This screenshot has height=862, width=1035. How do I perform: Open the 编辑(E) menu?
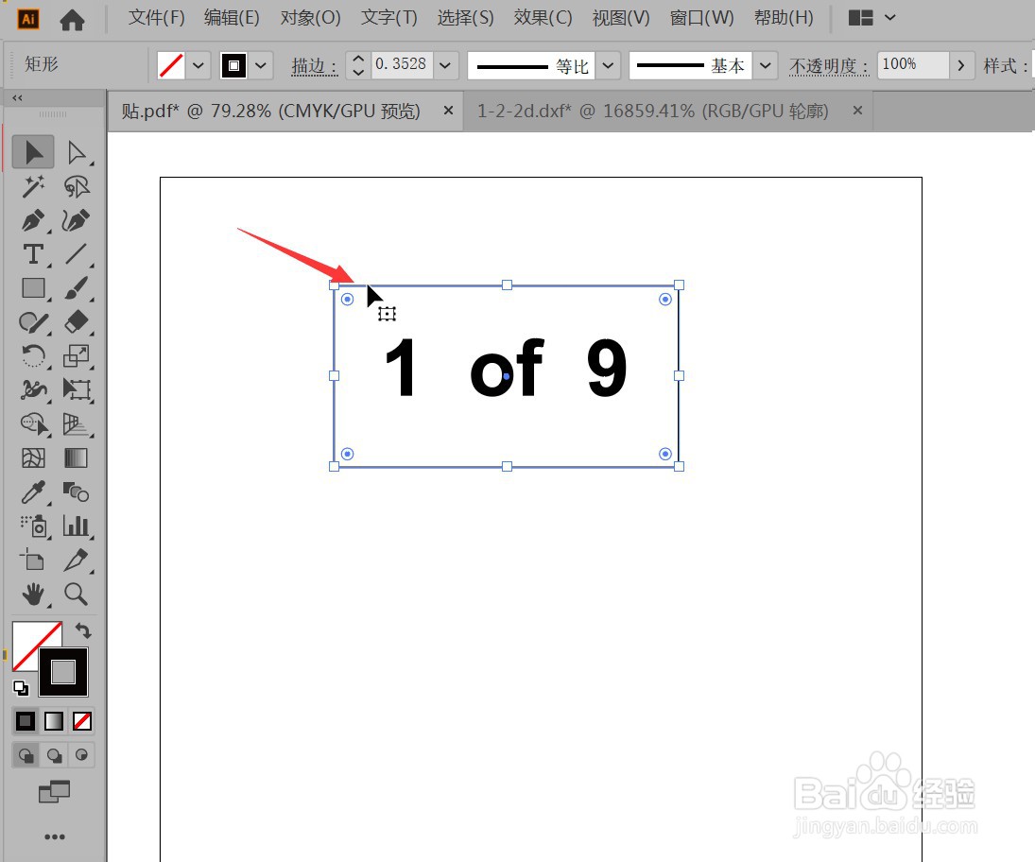[x=232, y=18]
